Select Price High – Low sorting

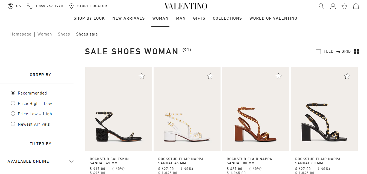coord(13,103)
